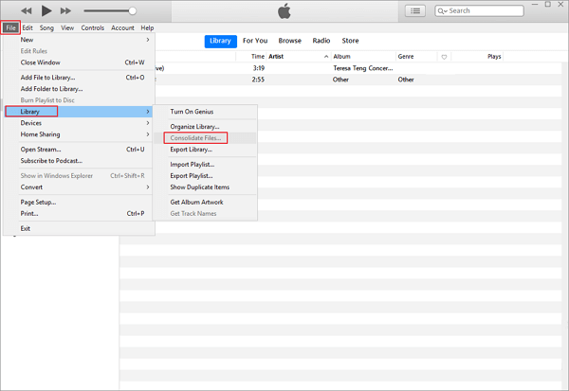Sort by the Plays column header
This screenshot has width=569, height=391.
tap(494, 57)
